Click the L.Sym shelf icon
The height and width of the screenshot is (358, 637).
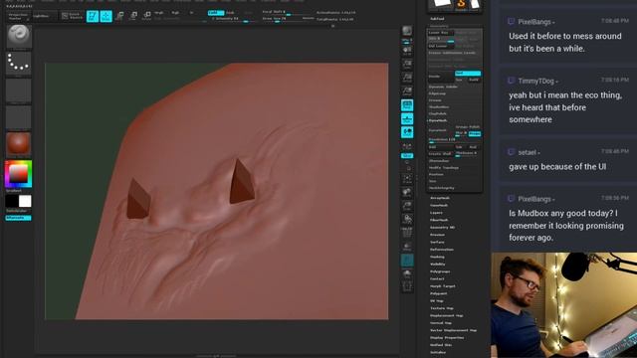click(407, 146)
